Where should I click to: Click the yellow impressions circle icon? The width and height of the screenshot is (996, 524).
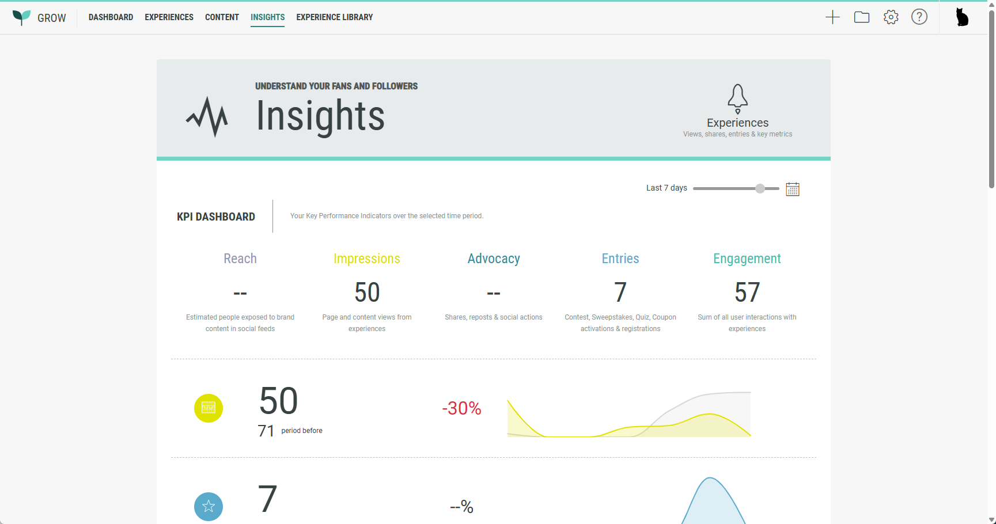(209, 408)
